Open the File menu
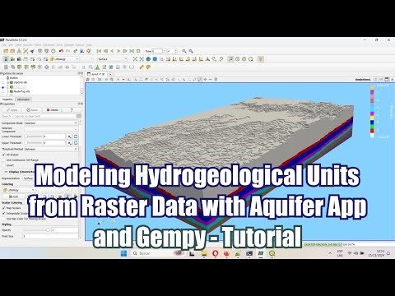The height and width of the screenshot is (296, 395). pyautogui.click(x=3, y=45)
